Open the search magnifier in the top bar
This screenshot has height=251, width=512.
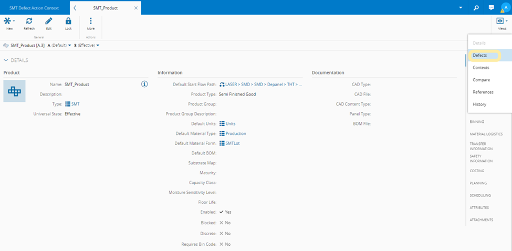pos(476,8)
